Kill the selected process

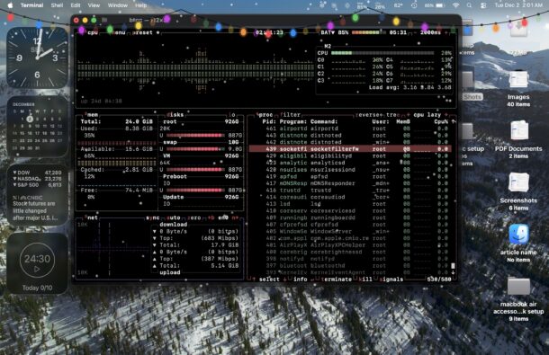365,280
